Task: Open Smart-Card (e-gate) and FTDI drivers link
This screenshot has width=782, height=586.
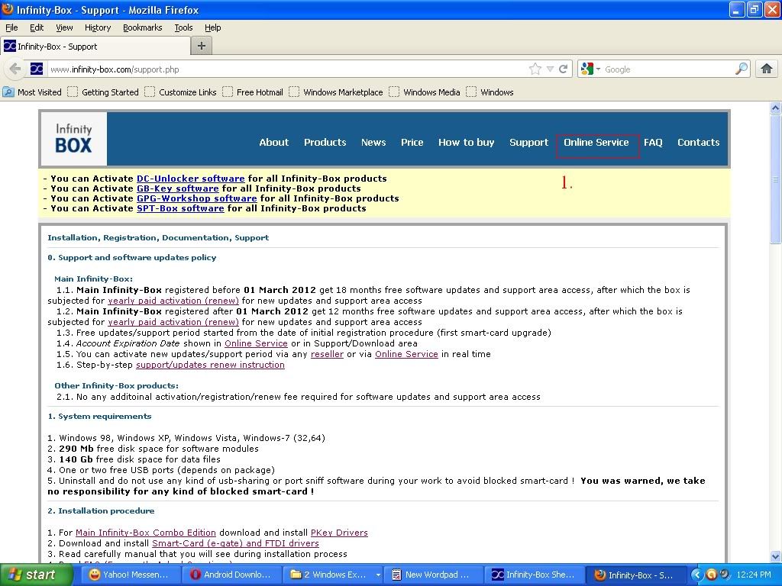Action: pyautogui.click(x=235, y=543)
